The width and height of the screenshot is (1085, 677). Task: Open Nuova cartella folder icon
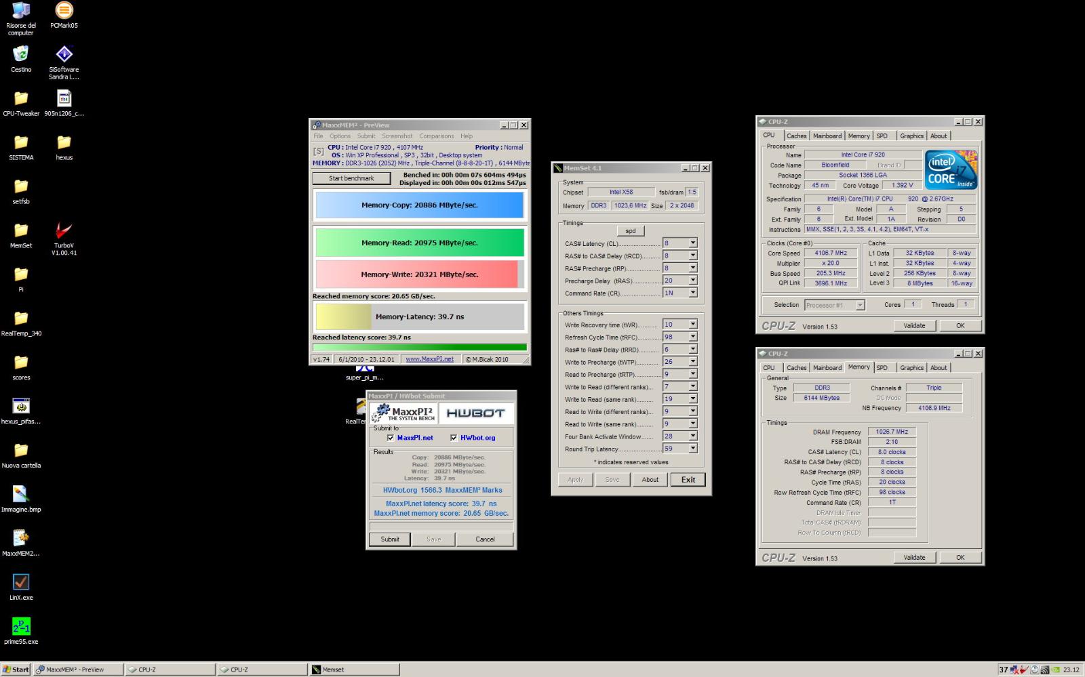click(x=21, y=455)
